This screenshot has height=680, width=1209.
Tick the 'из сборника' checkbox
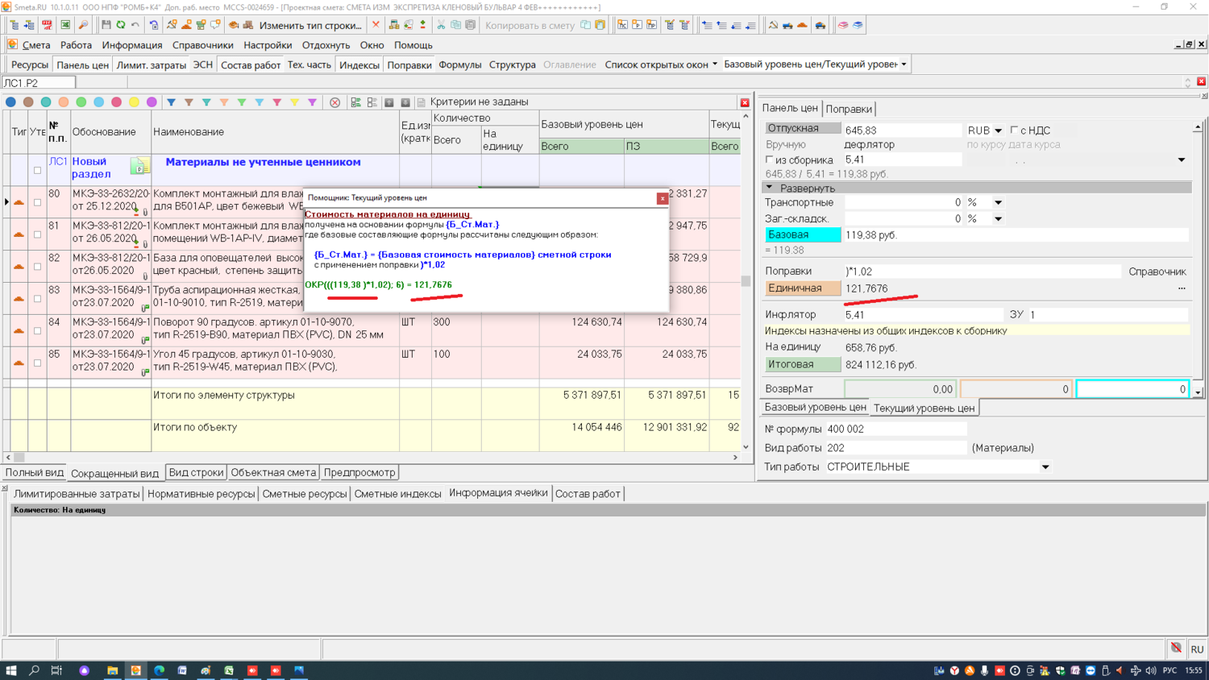click(770, 160)
